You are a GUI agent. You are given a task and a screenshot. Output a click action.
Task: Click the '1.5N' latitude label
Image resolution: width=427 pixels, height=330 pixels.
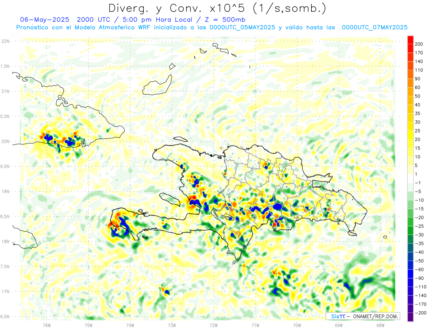[x=5, y=66]
